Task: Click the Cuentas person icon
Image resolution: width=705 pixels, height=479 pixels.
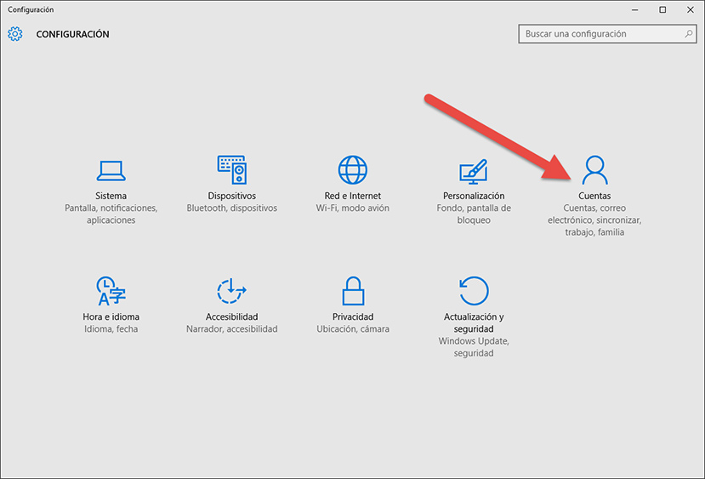Action: tap(594, 170)
